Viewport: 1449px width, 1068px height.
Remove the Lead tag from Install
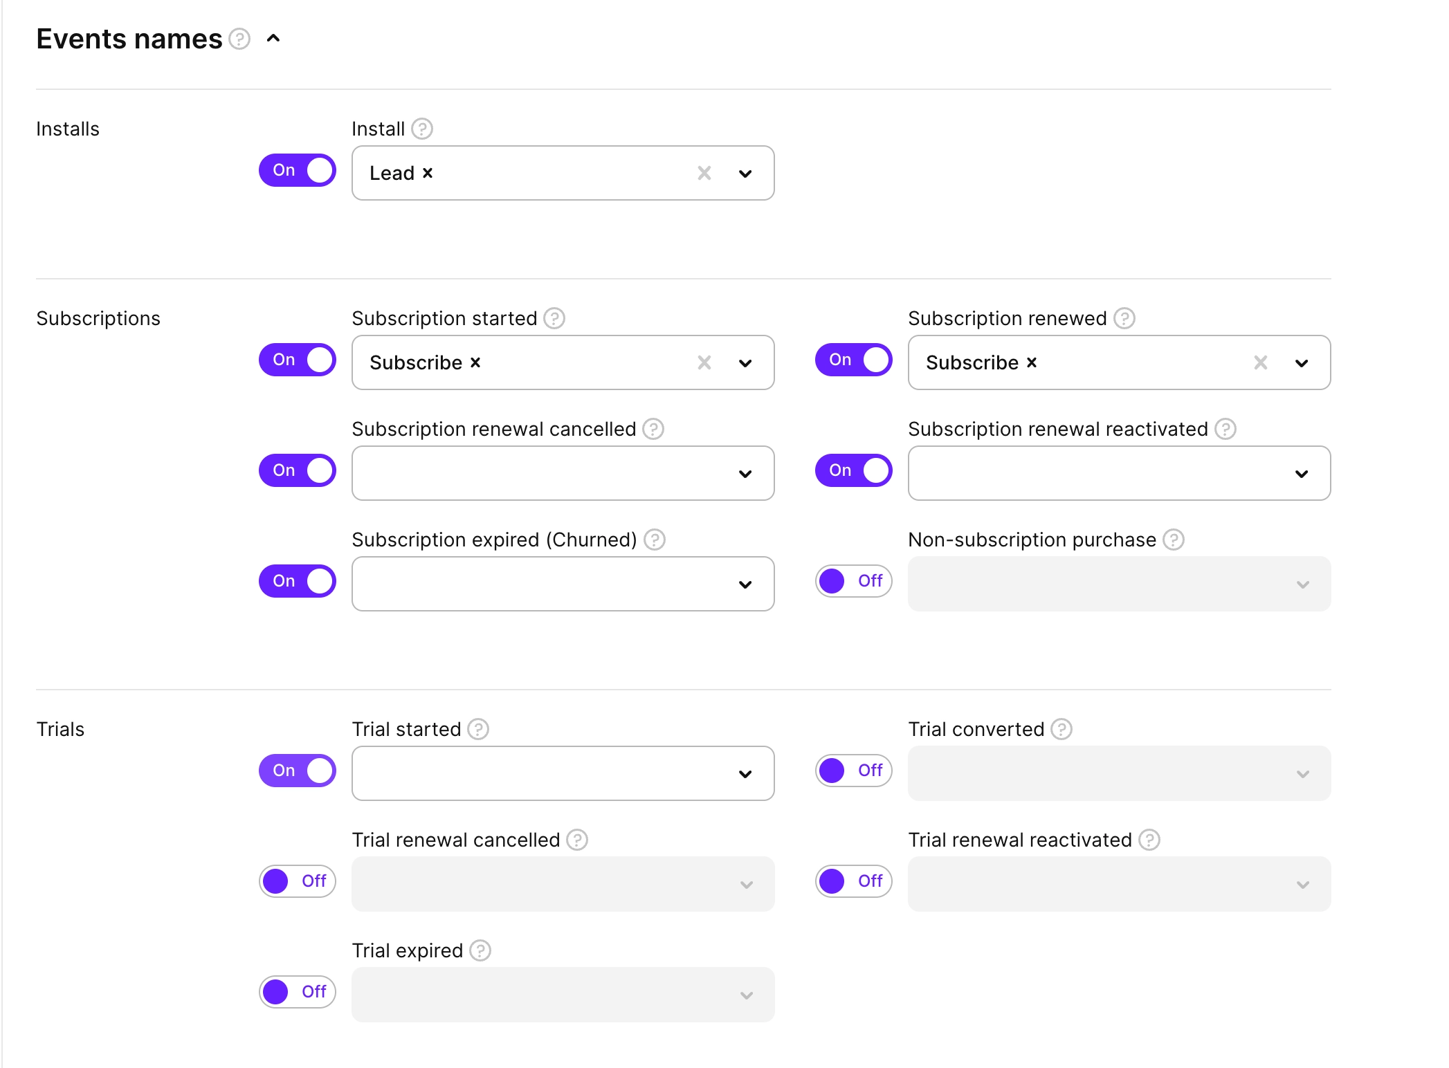[x=428, y=173]
